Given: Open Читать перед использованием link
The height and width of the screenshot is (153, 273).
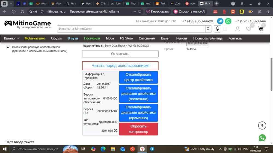Looking at the screenshot, I should (x=120, y=66).
